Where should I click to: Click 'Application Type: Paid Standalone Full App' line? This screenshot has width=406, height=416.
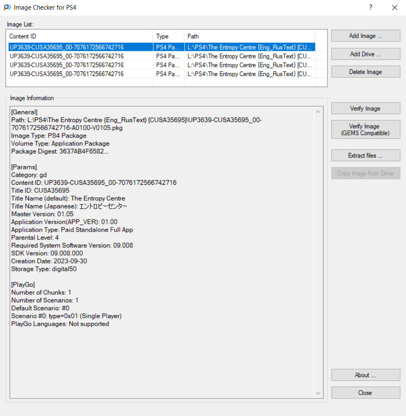coord(72,230)
